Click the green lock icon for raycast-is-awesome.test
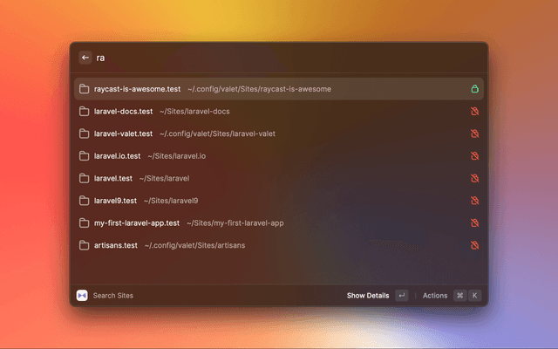The height and width of the screenshot is (349, 558). click(x=474, y=89)
